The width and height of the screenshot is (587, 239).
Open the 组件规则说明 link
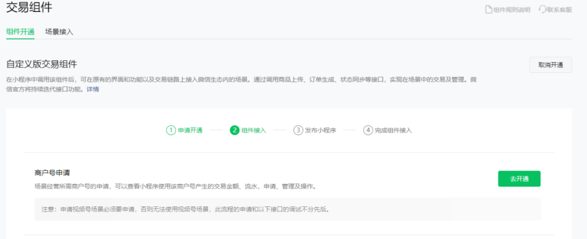[511, 10]
